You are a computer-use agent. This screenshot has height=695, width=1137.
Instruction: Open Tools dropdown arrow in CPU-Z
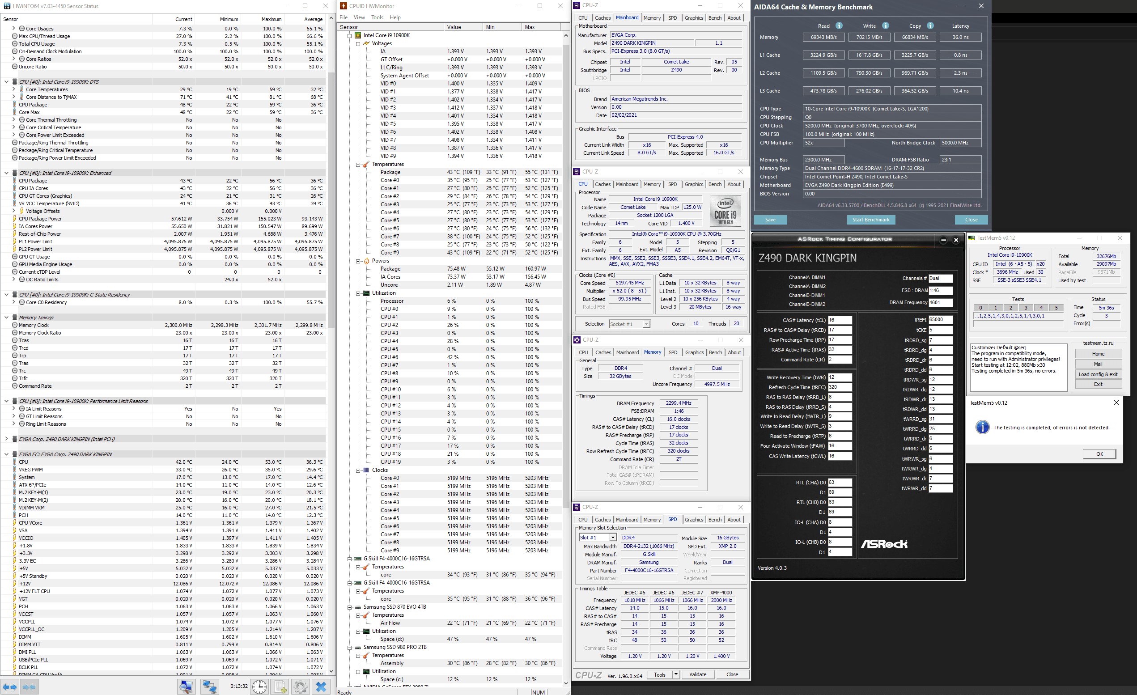676,674
